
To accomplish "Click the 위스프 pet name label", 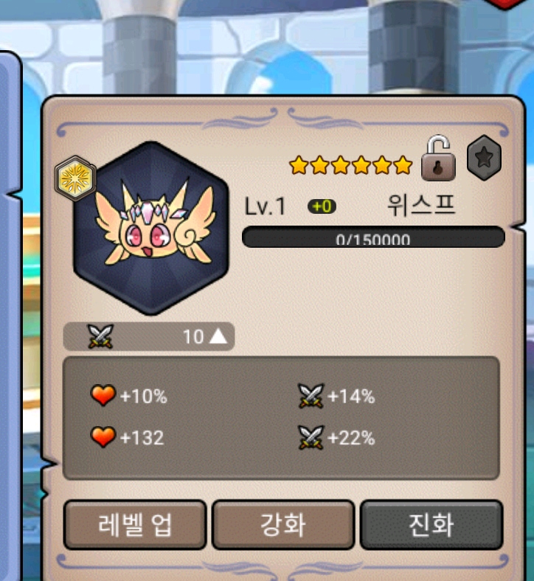I will (x=421, y=205).
